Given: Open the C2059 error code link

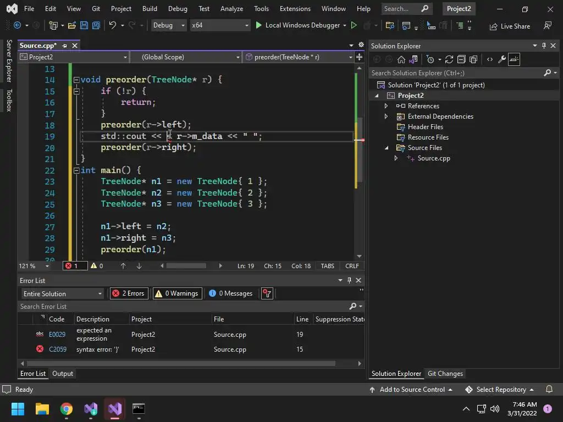Looking at the screenshot, I should [x=57, y=349].
